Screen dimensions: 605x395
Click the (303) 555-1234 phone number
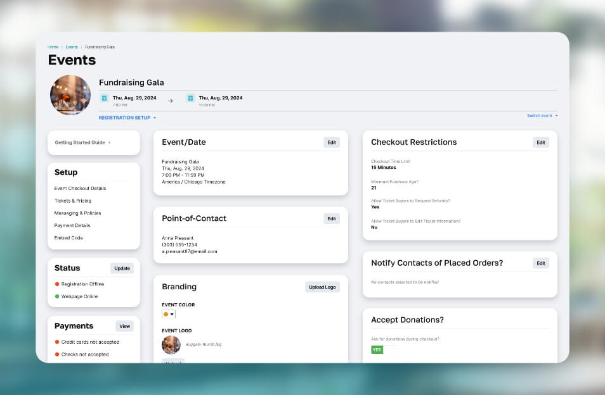point(179,244)
